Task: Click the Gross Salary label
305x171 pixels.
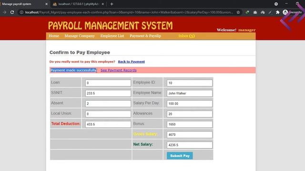Action: coord(145,134)
